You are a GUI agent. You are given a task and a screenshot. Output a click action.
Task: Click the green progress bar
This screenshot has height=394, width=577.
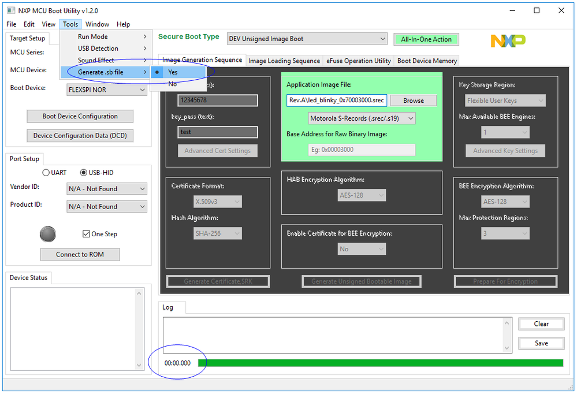coord(381,363)
